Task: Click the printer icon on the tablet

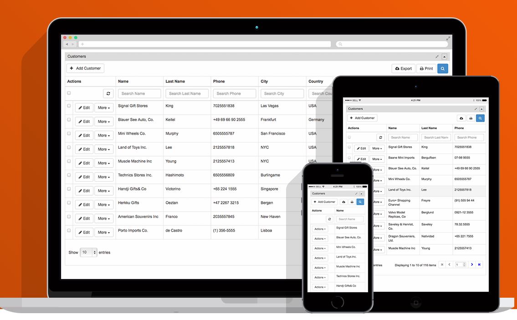Action: click(x=471, y=118)
